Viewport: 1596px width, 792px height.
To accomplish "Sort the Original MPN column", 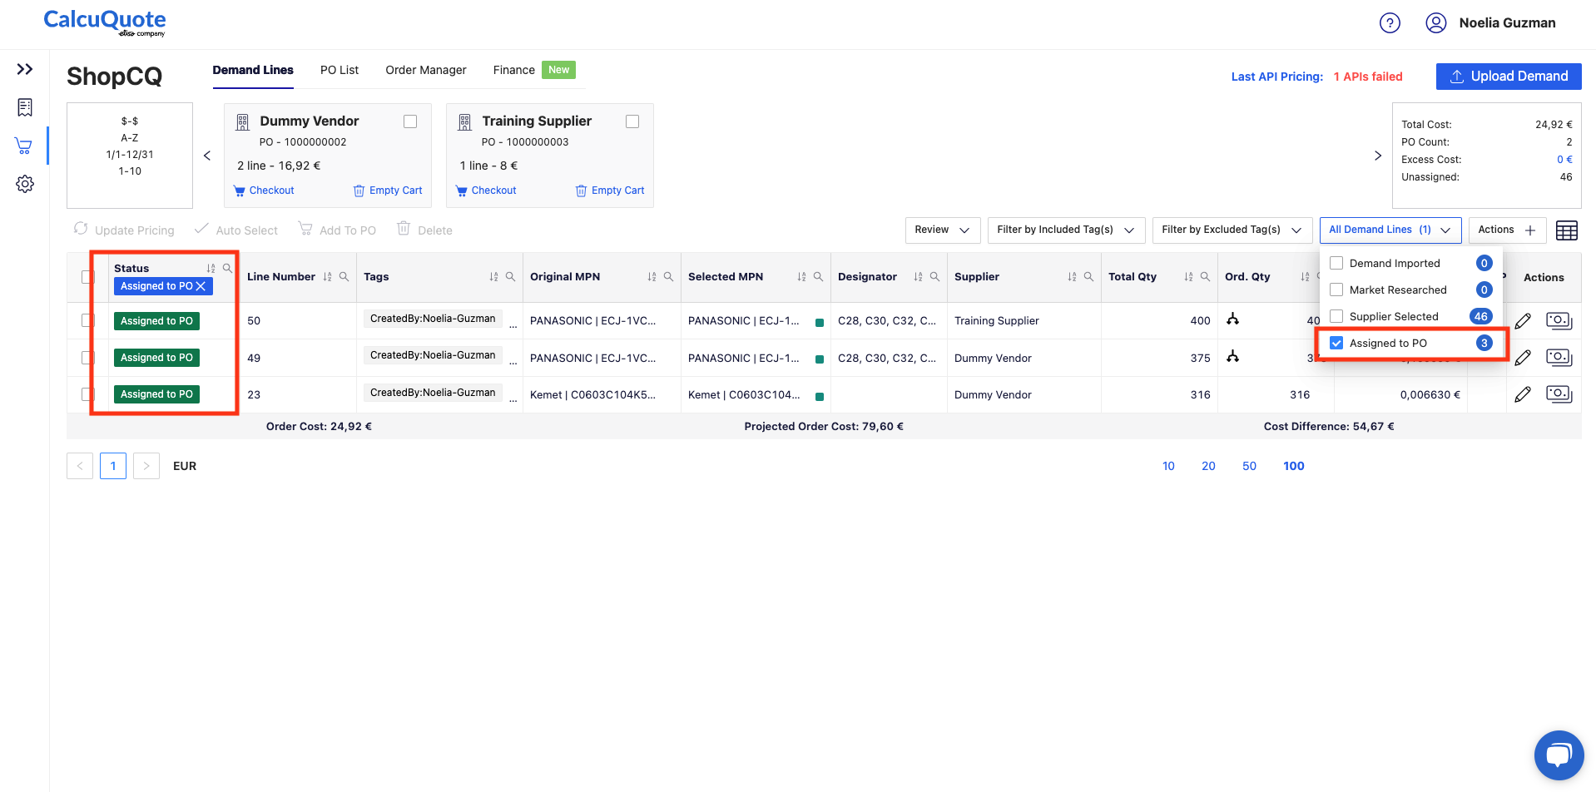I will pyautogui.click(x=652, y=277).
